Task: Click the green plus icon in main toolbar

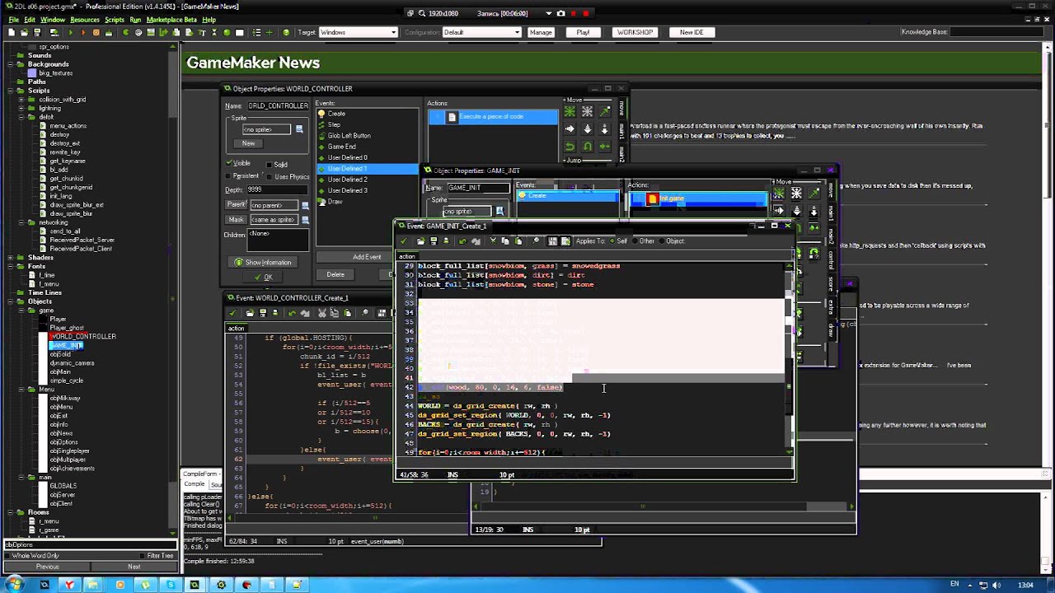Action: [x=269, y=32]
